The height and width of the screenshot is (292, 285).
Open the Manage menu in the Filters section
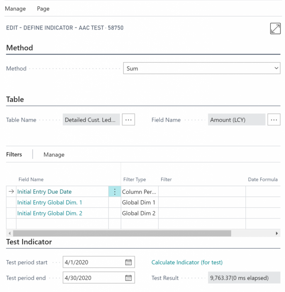pyautogui.click(x=54, y=155)
